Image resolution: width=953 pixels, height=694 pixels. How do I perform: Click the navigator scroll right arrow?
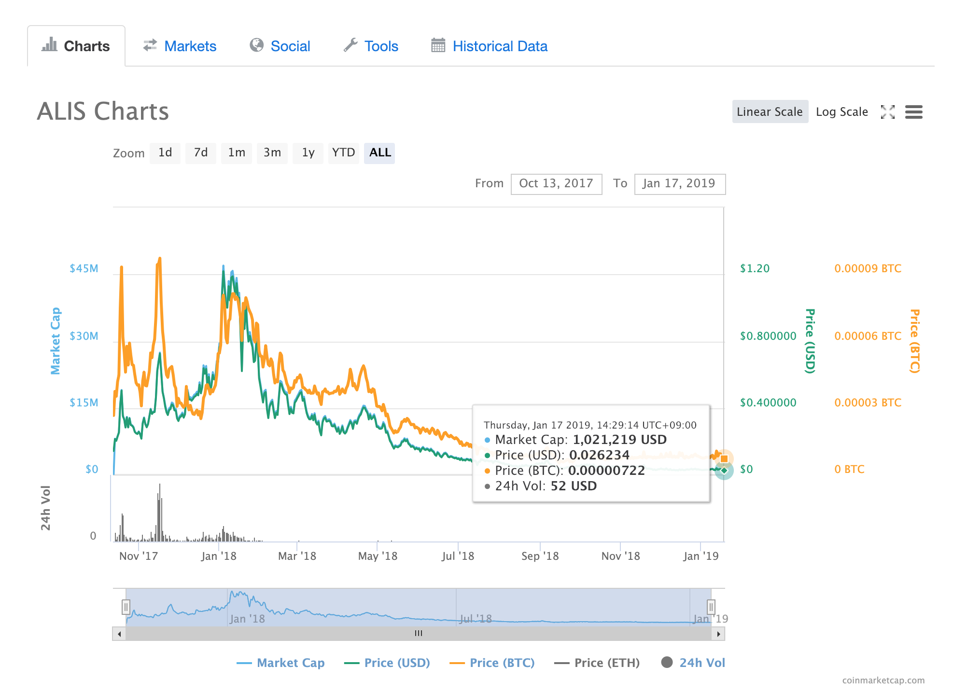pos(718,634)
